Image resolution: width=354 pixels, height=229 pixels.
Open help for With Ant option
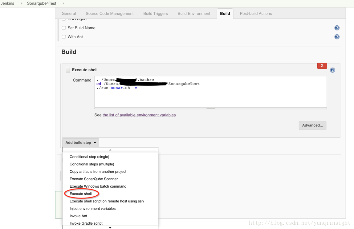[337, 37]
